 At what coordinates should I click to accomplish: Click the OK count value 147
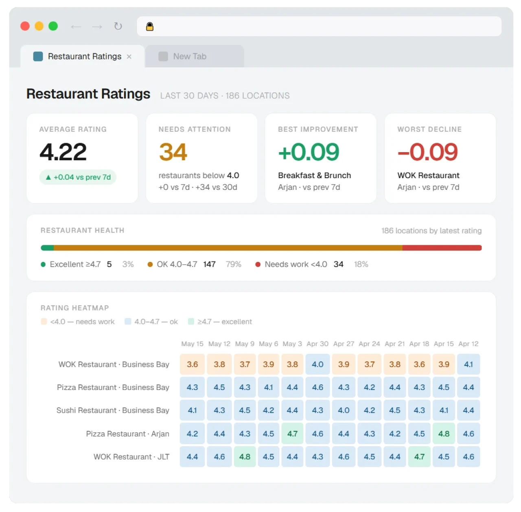tap(209, 264)
